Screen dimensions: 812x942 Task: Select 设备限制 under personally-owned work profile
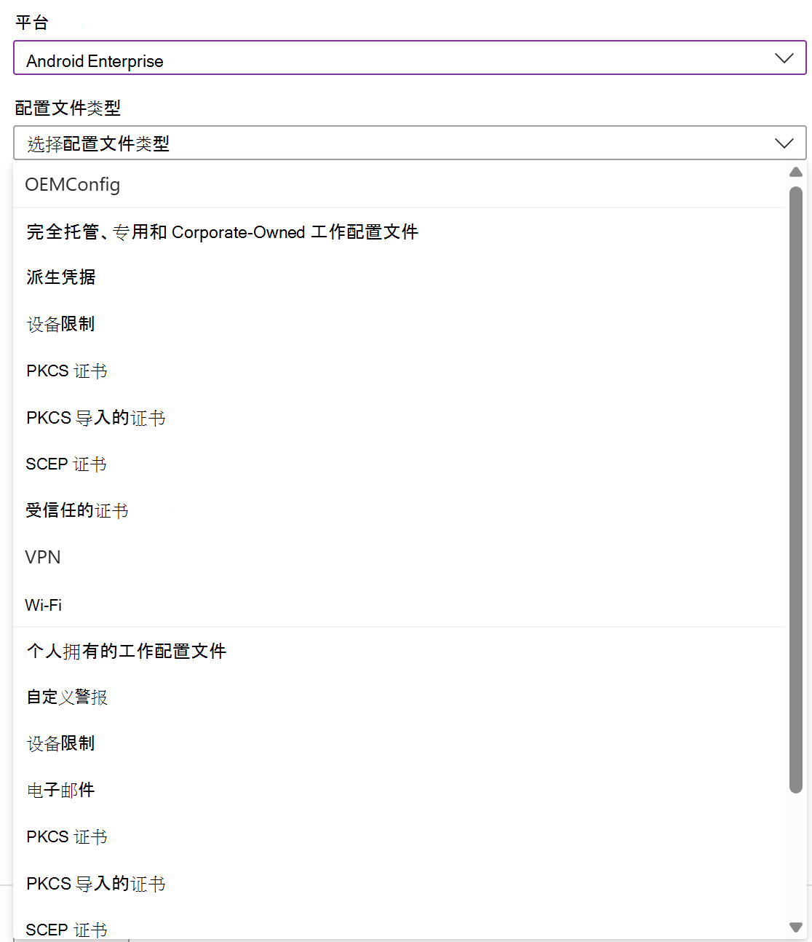[399, 743]
